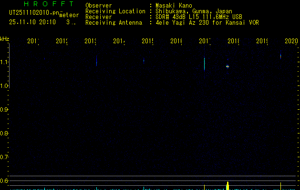Select location Shibukawa, Gunma, Japan

coord(194,11)
